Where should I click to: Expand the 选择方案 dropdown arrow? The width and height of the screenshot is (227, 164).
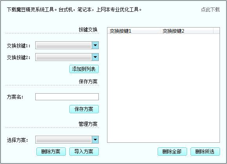[95, 140]
